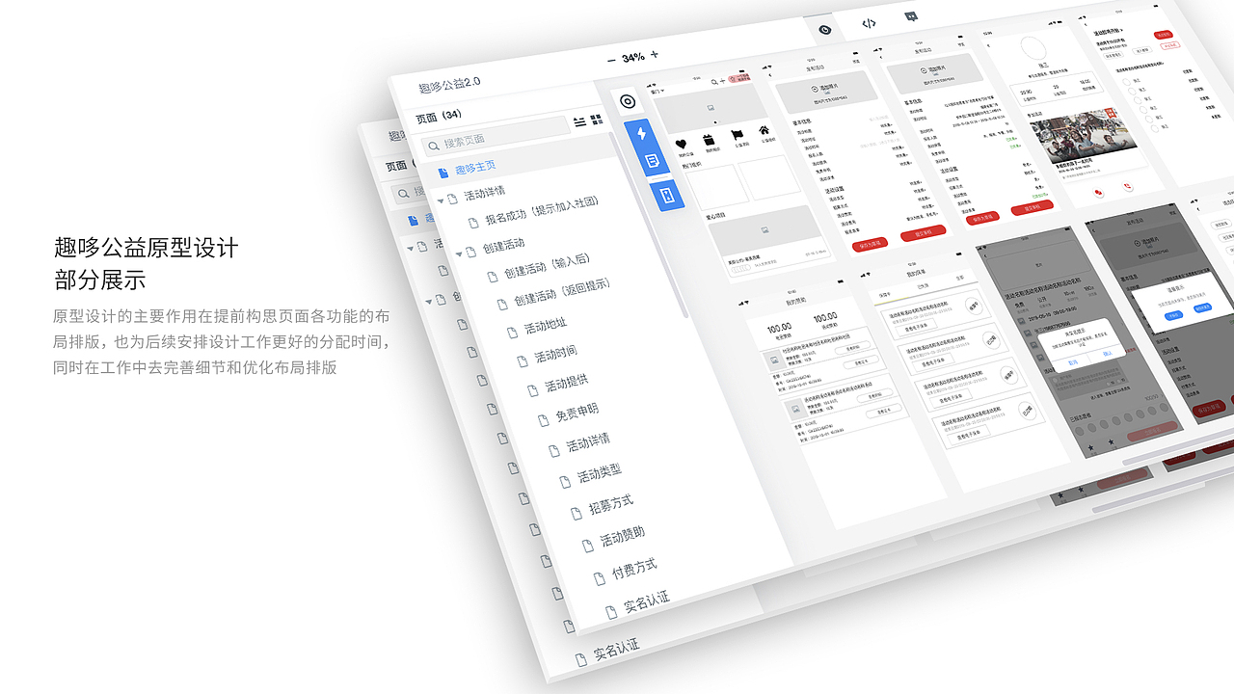Click the 搜索页面 search field
Viewport: 1234px width, 694px height.
click(x=496, y=136)
